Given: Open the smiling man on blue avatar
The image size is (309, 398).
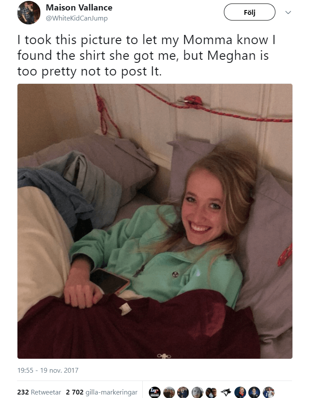Looking at the screenshot, I should pos(240,392).
